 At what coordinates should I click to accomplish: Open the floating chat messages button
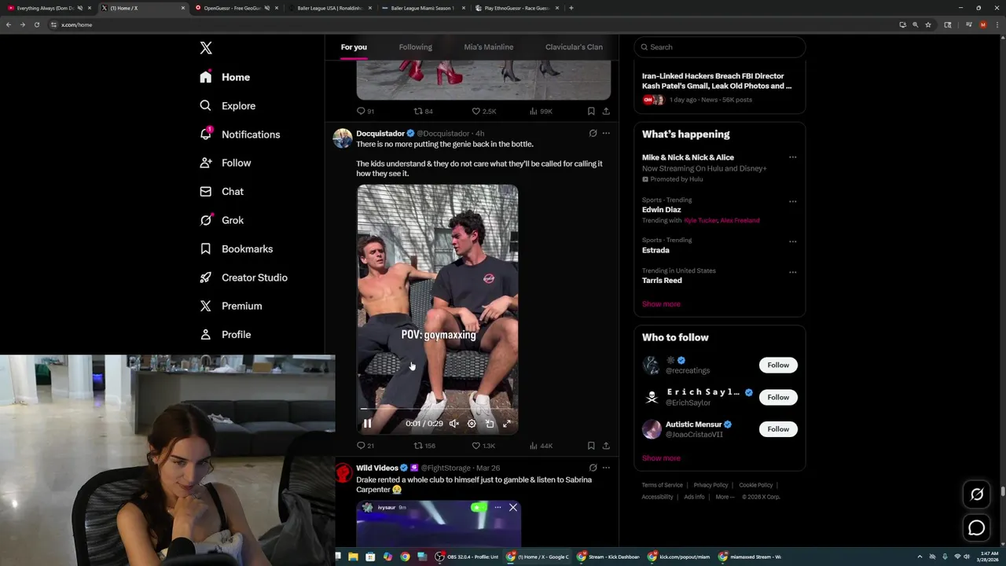(x=977, y=528)
